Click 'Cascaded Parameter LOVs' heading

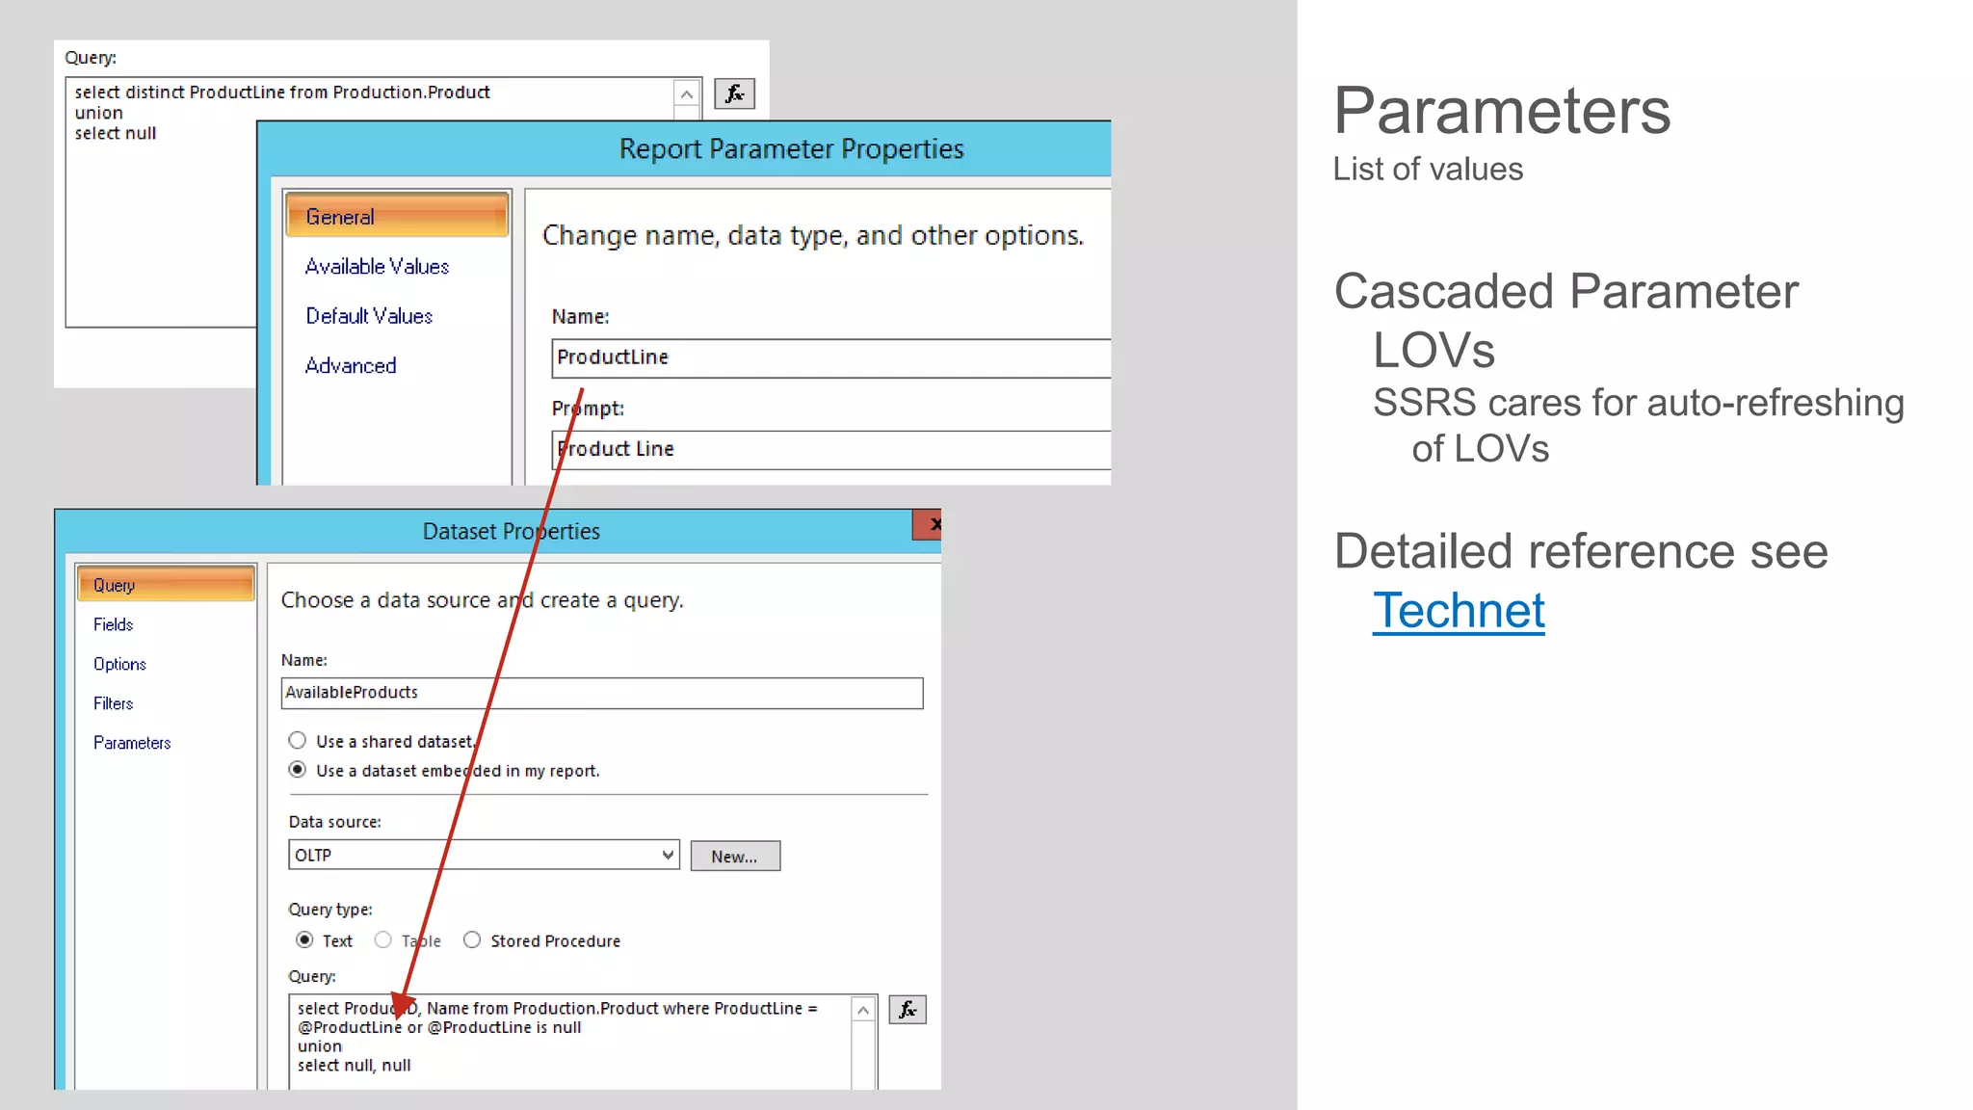[x=1566, y=320]
